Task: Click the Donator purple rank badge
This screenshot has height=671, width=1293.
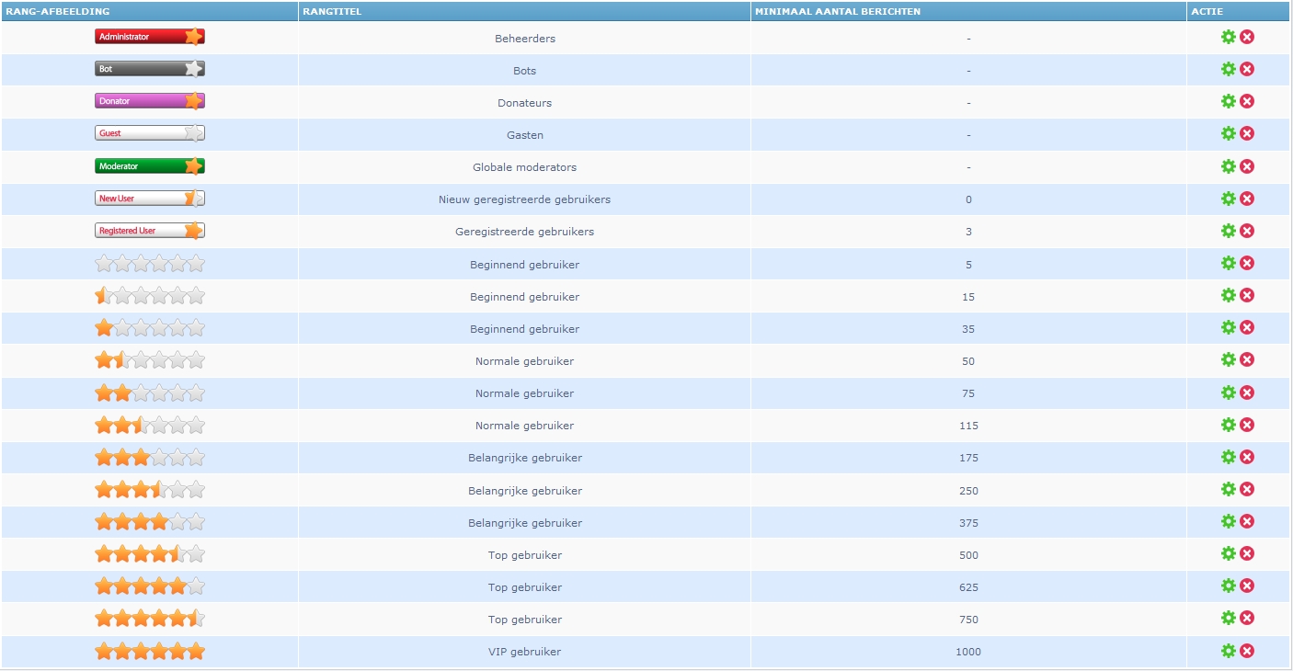Action: point(149,101)
